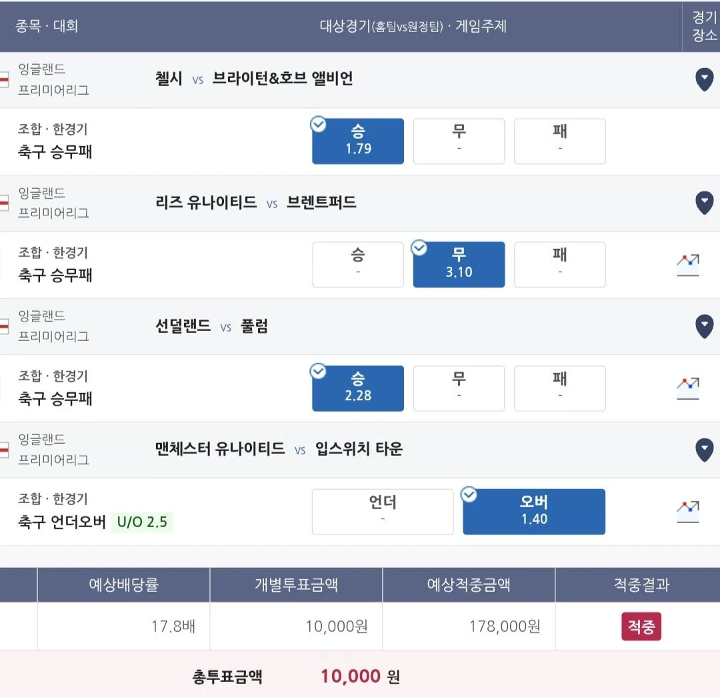The image size is (720, 698).
Task: Open venue pin for Manchester United vs Ipswich match
Action: pos(704,450)
